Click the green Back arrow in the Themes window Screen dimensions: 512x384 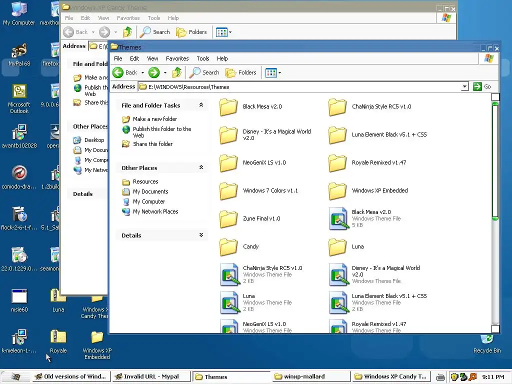118,72
